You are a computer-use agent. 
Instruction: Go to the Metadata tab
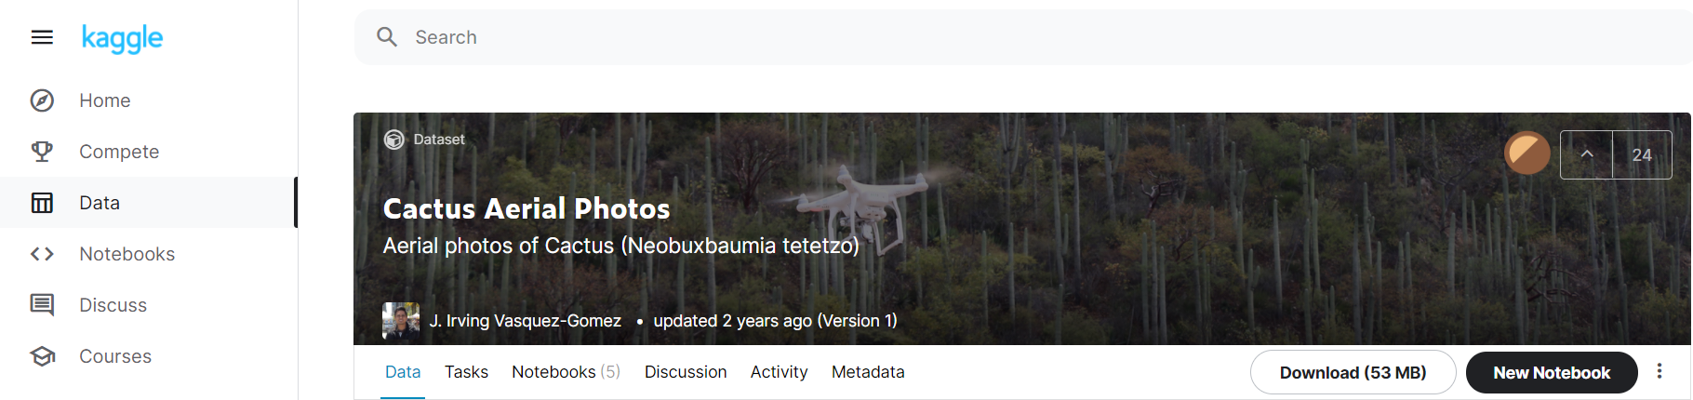868,372
